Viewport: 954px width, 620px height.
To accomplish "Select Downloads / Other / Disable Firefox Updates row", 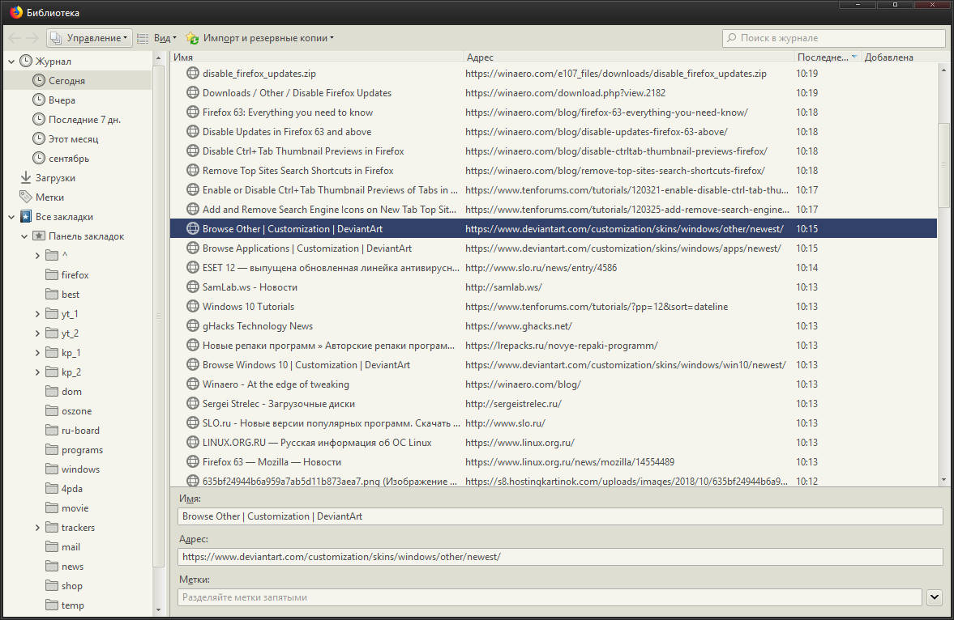I will coord(554,93).
